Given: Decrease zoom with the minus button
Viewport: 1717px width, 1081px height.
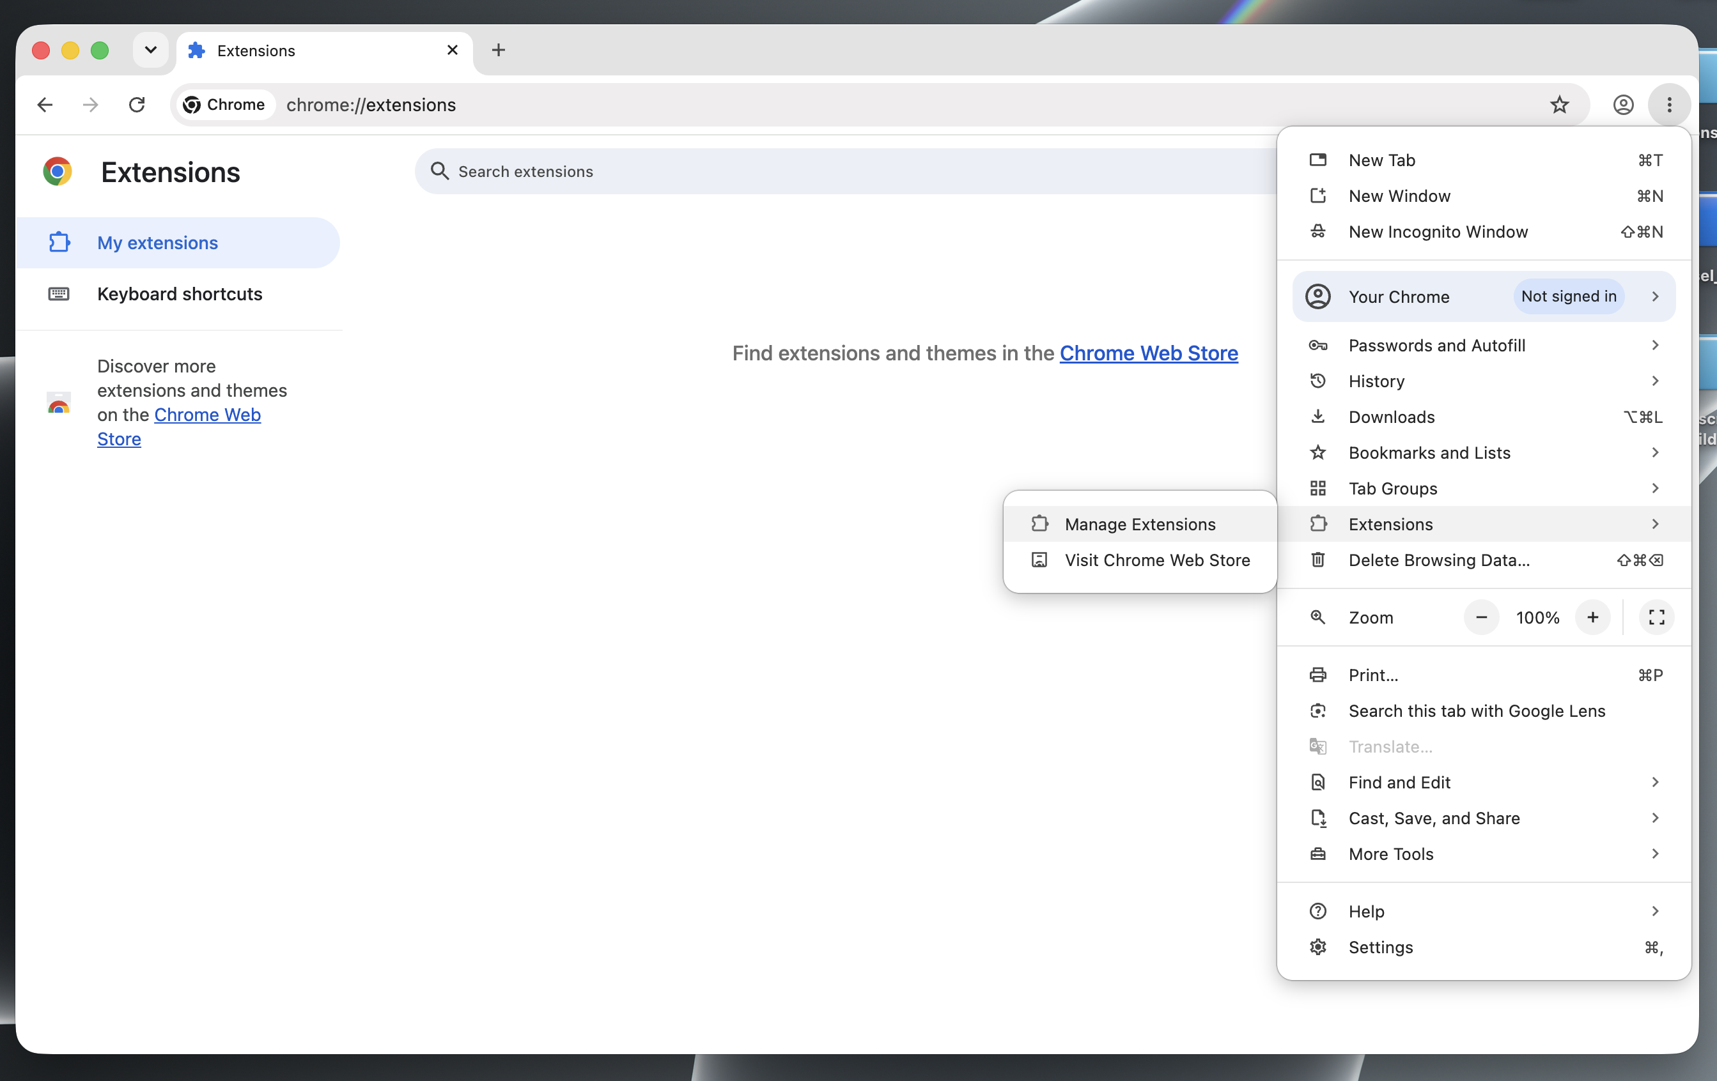Looking at the screenshot, I should 1481,617.
